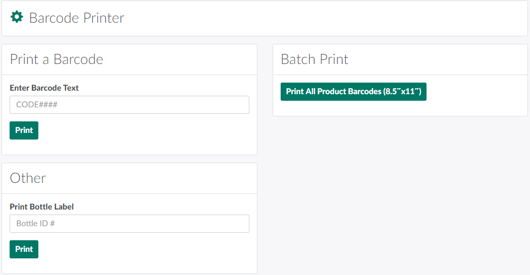
Task: Click the Print a Barcode heading
Action: (57, 59)
